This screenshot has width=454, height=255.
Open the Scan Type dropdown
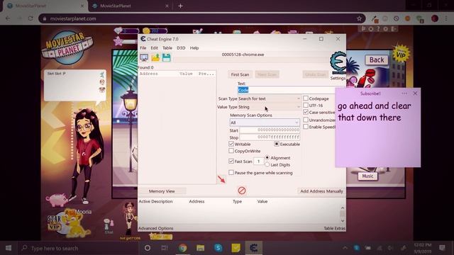click(x=270, y=98)
